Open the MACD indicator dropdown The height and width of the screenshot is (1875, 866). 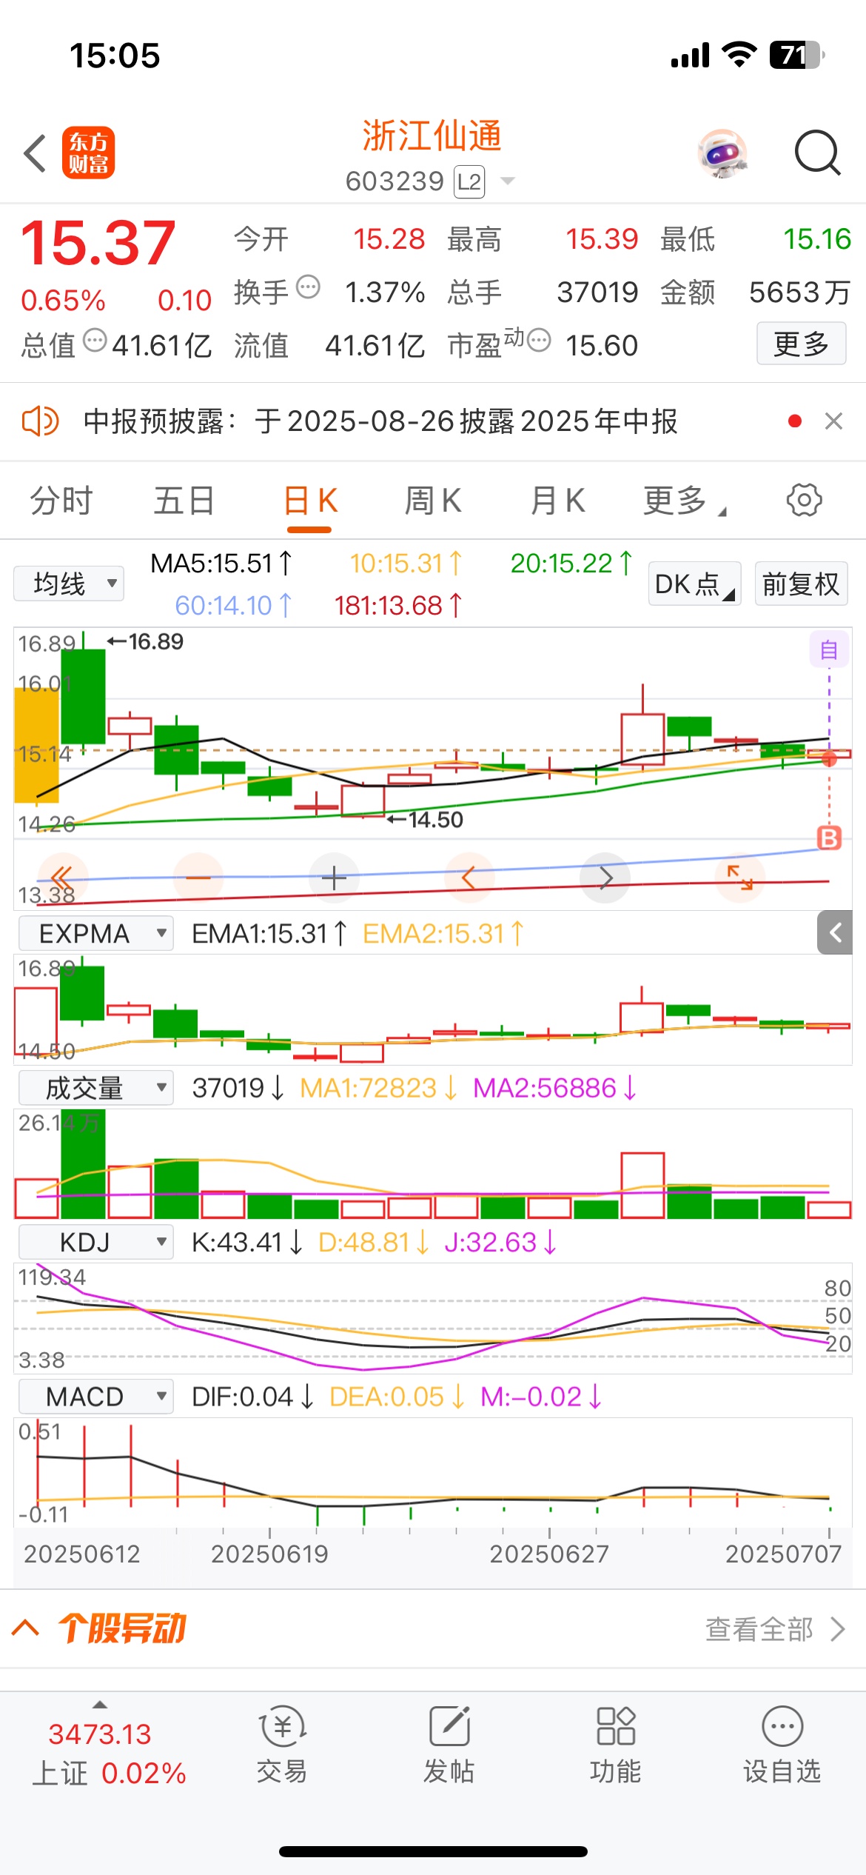coord(95,1397)
